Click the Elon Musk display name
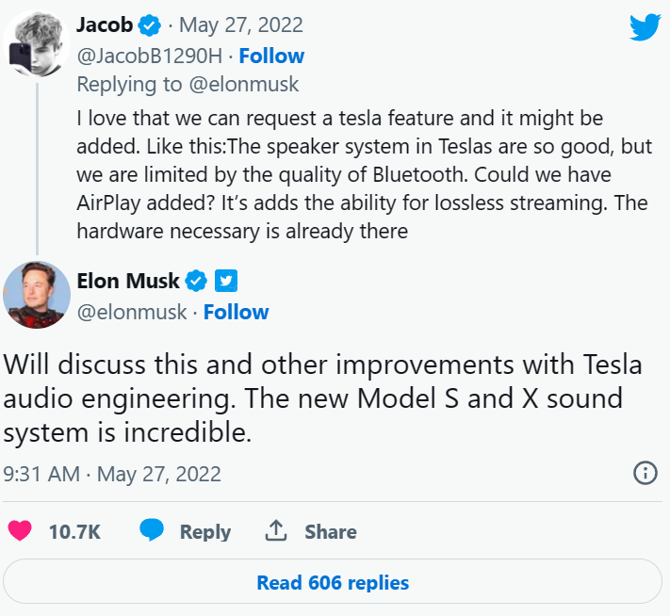670x616 pixels. (128, 281)
